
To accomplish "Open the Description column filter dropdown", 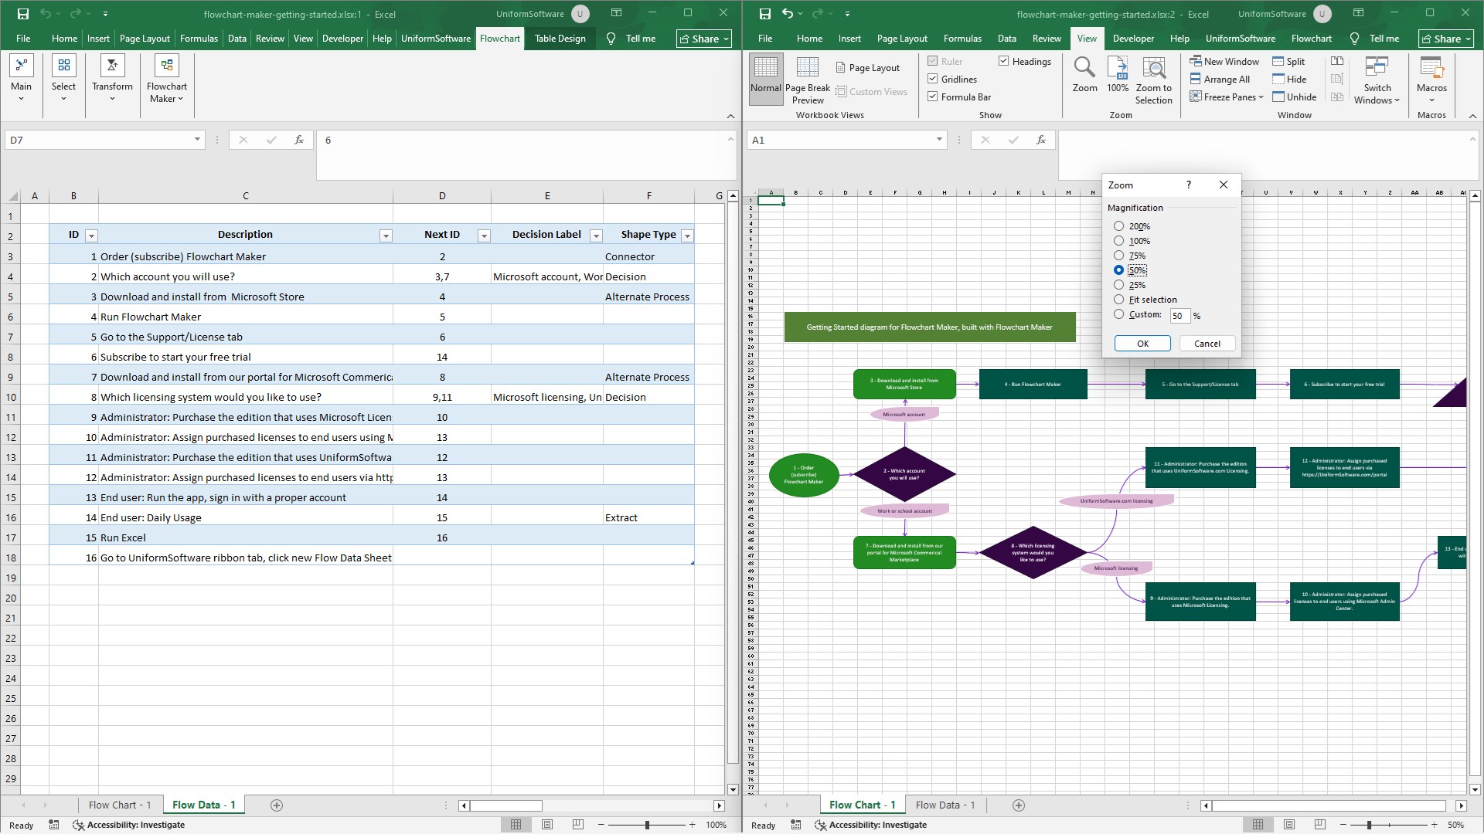I will pyautogui.click(x=386, y=236).
